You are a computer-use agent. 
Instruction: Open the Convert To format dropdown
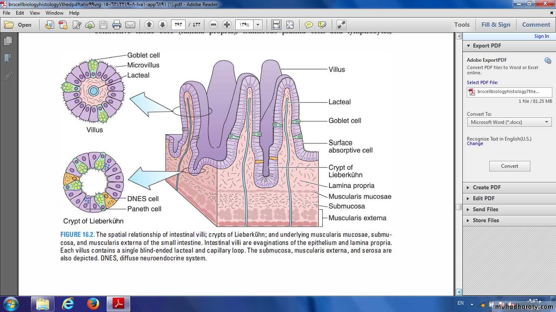(509, 122)
